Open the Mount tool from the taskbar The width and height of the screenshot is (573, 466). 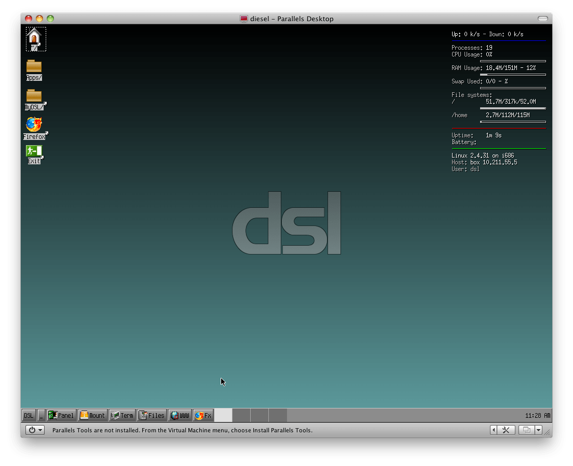tap(92, 415)
